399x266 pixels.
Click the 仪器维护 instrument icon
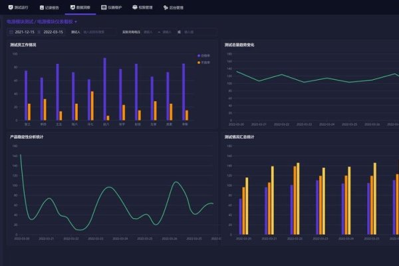point(104,7)
